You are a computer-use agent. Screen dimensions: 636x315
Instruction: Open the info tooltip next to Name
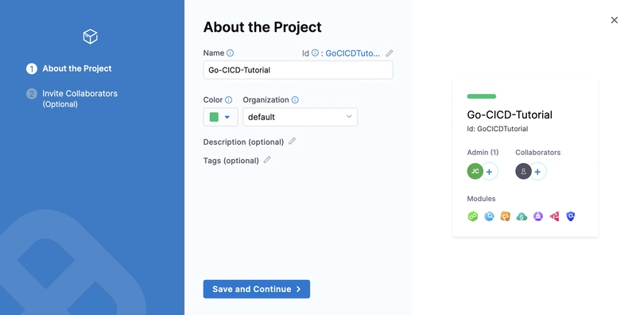[x=230, y=52]
